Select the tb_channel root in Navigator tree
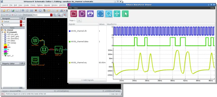This screenshot has width=217, height=97. [7, 30]
